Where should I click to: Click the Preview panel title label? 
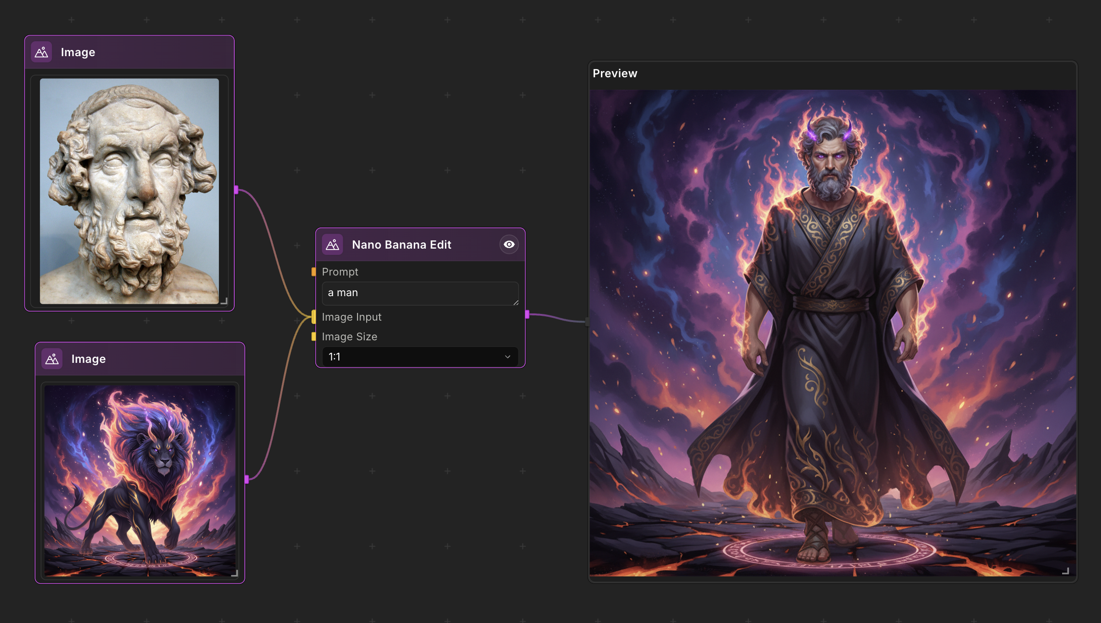(615, 73)
